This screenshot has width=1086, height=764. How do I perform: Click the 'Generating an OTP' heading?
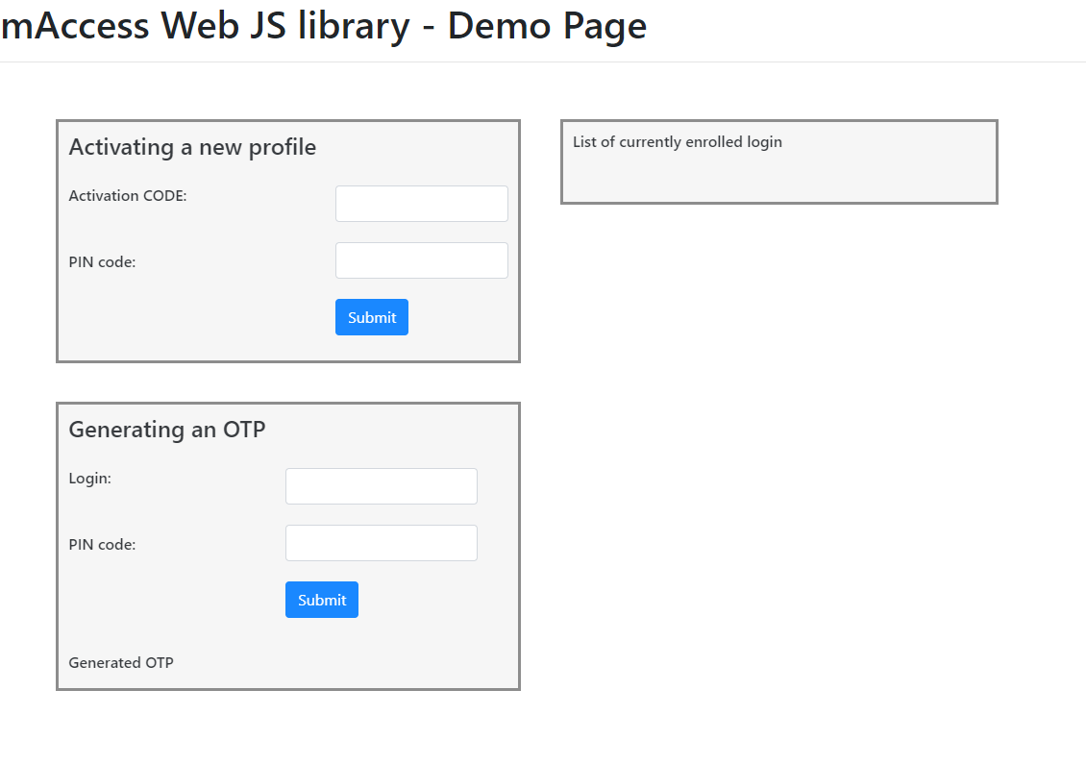[x=167, y=430]
